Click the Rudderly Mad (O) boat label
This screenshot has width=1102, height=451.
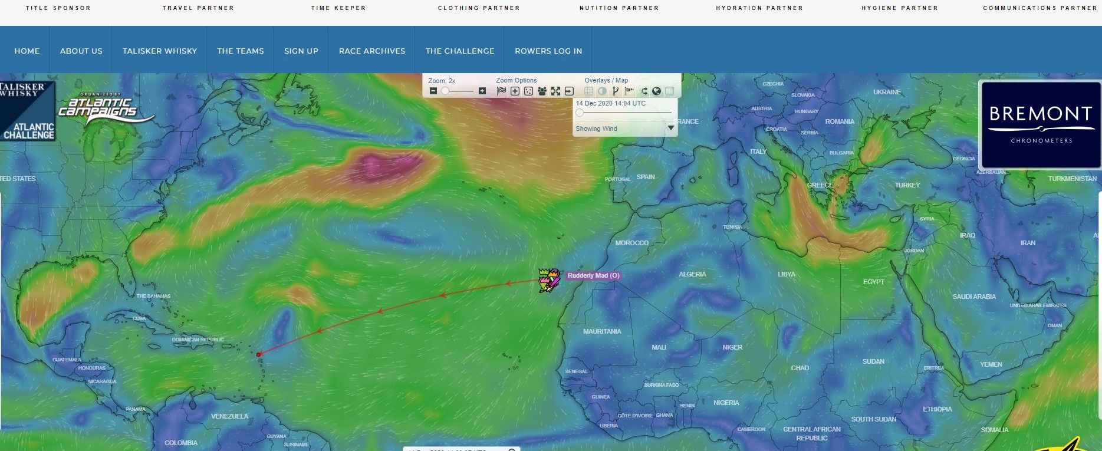tap(593, 275)
